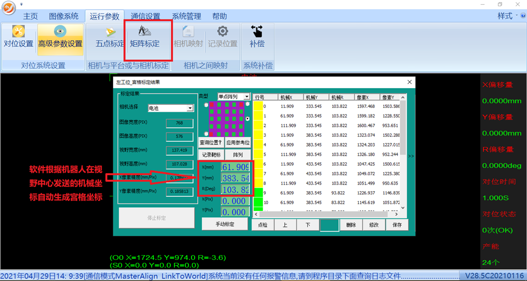The height and width of the screenshot is (281, 527).
Task: Click the 记录位置 record position icon
Action: point(222,37)
